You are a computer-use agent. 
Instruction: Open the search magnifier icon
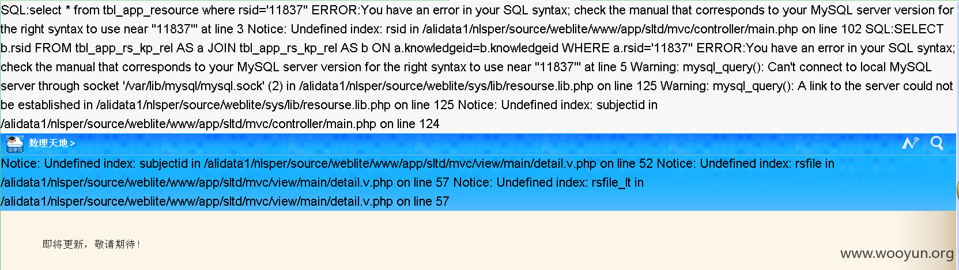click(x=937, y=143)
